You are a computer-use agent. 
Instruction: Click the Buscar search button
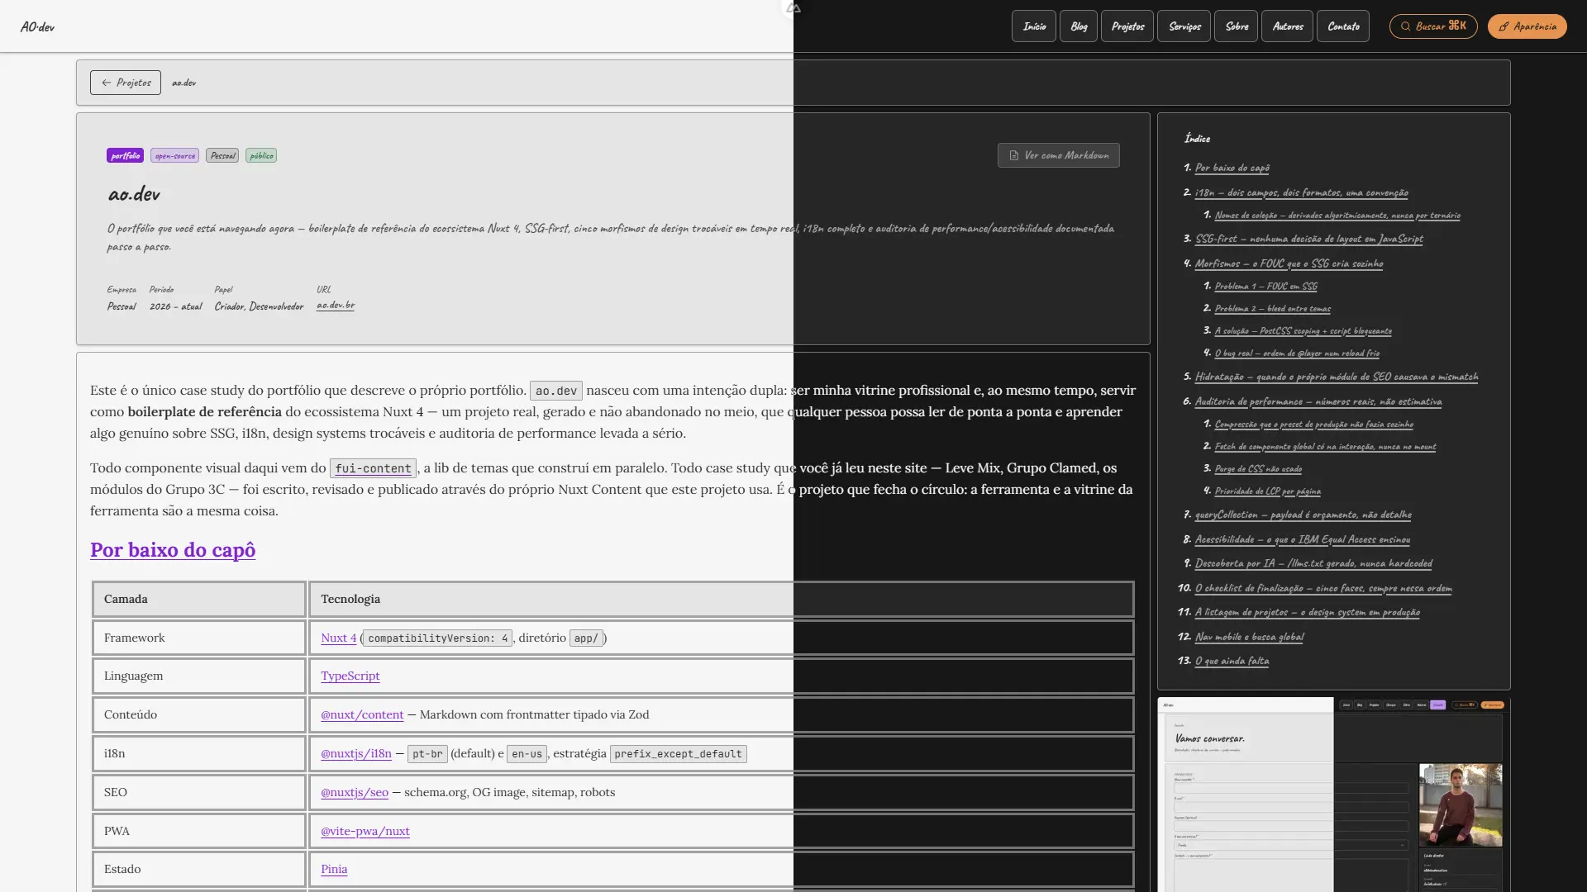coord(1433,26)
